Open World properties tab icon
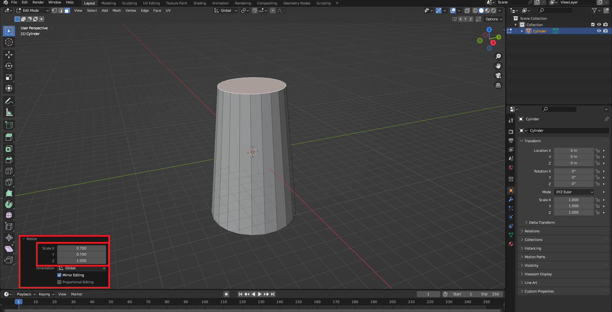Screen dimensions: 612x312 coord(511,167)
